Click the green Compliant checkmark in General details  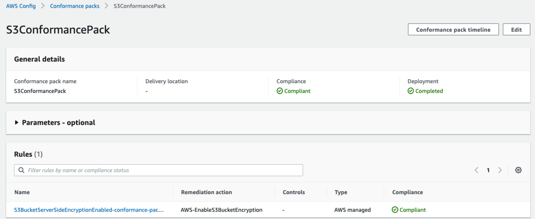pos(280,91)
